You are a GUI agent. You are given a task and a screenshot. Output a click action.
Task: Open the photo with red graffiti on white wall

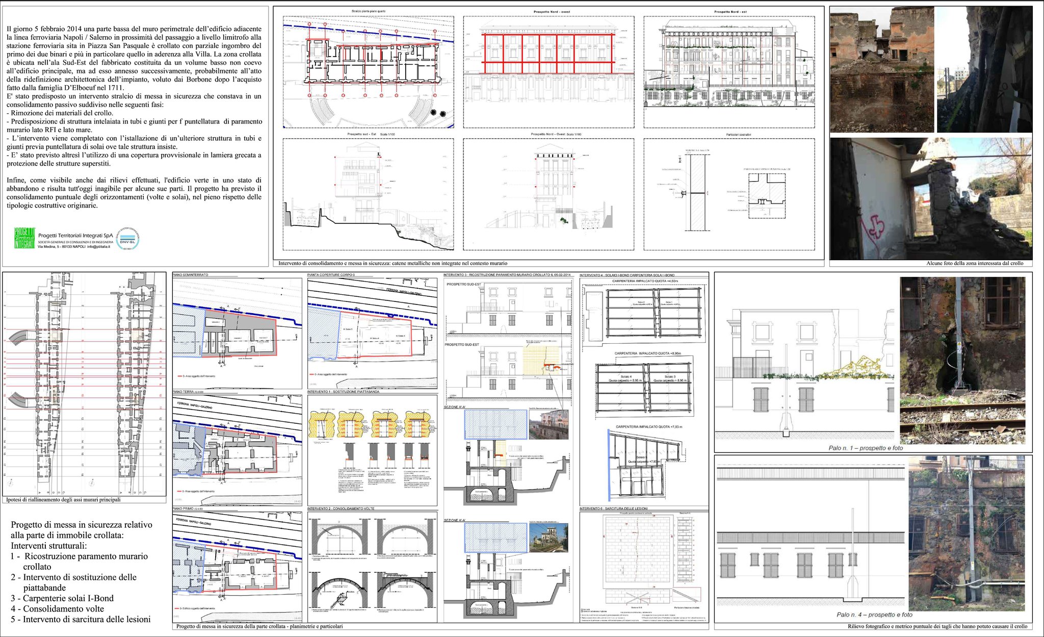coord(931,199)
